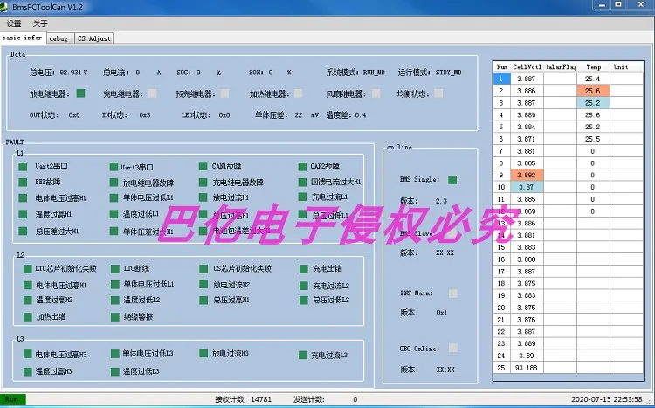Open the 设置 menu
The height and width of the screenshot is (408, 655).
(x=14, y=24)
